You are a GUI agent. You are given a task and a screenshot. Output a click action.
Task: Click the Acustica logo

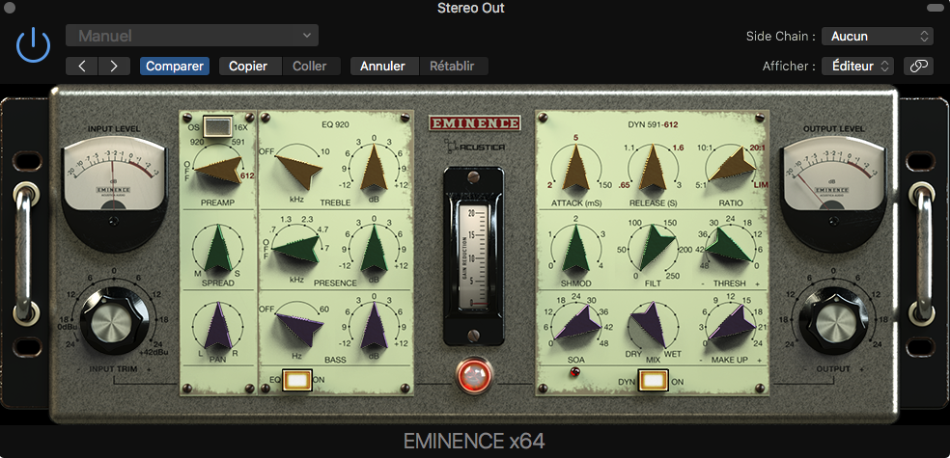(474, 146)
